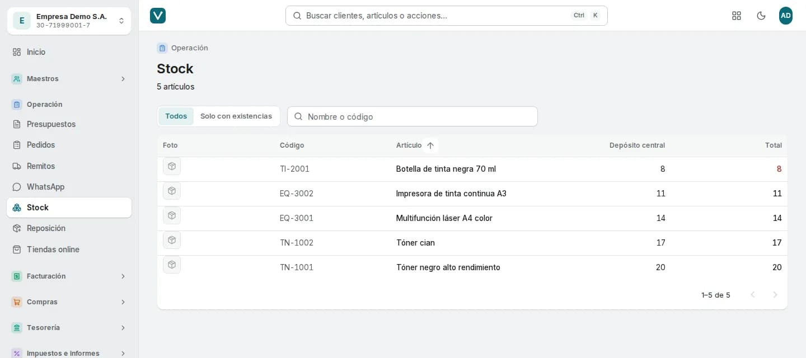Image resolution: width=806 pixels, height=358 pixels.
Task: Open Botella de tinta negra 70 ml
Action: point(446,169)
